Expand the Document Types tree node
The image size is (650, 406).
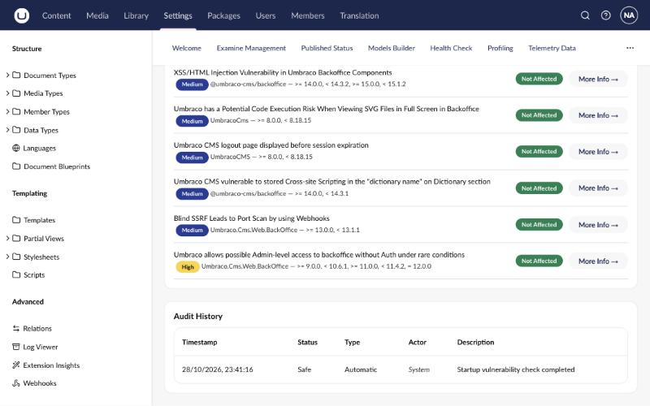point(7,75)
